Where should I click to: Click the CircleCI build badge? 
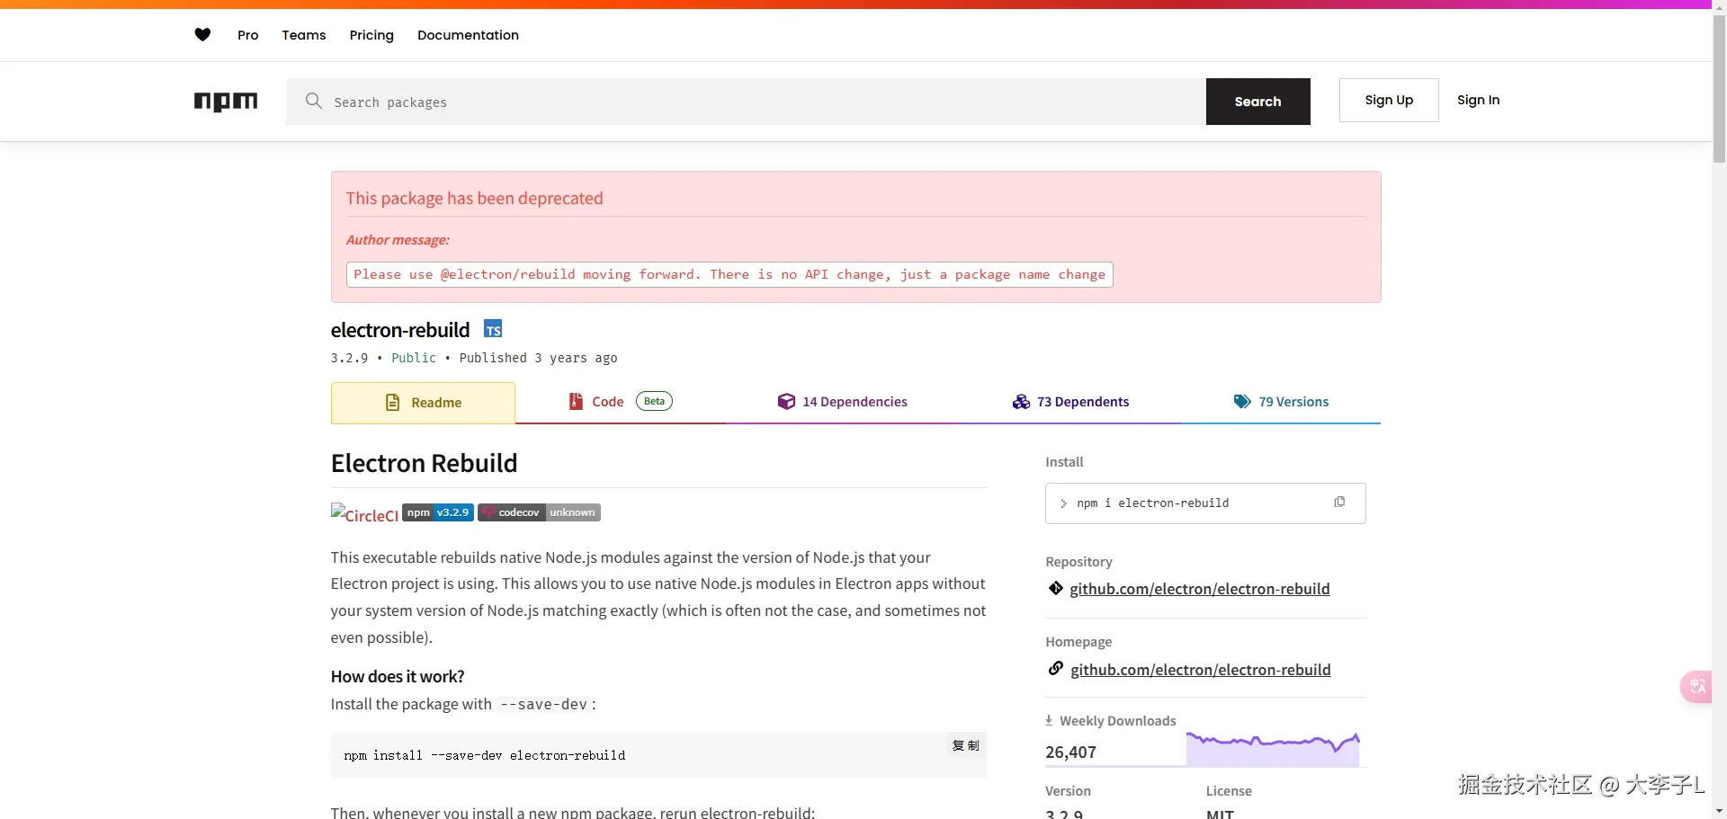pyautogui.click(x=364, y=513)
